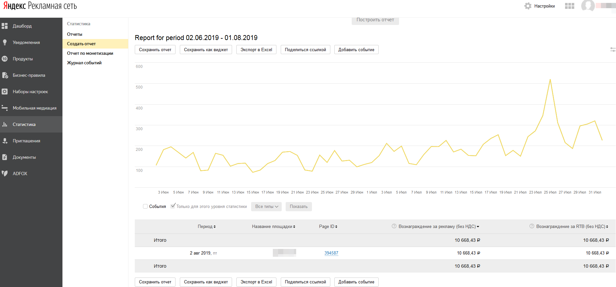This screenshot has width=616, height=287.
Task: Toggle the 'Только для этого уровня статистики' checkbox
Action: (173, 206)
